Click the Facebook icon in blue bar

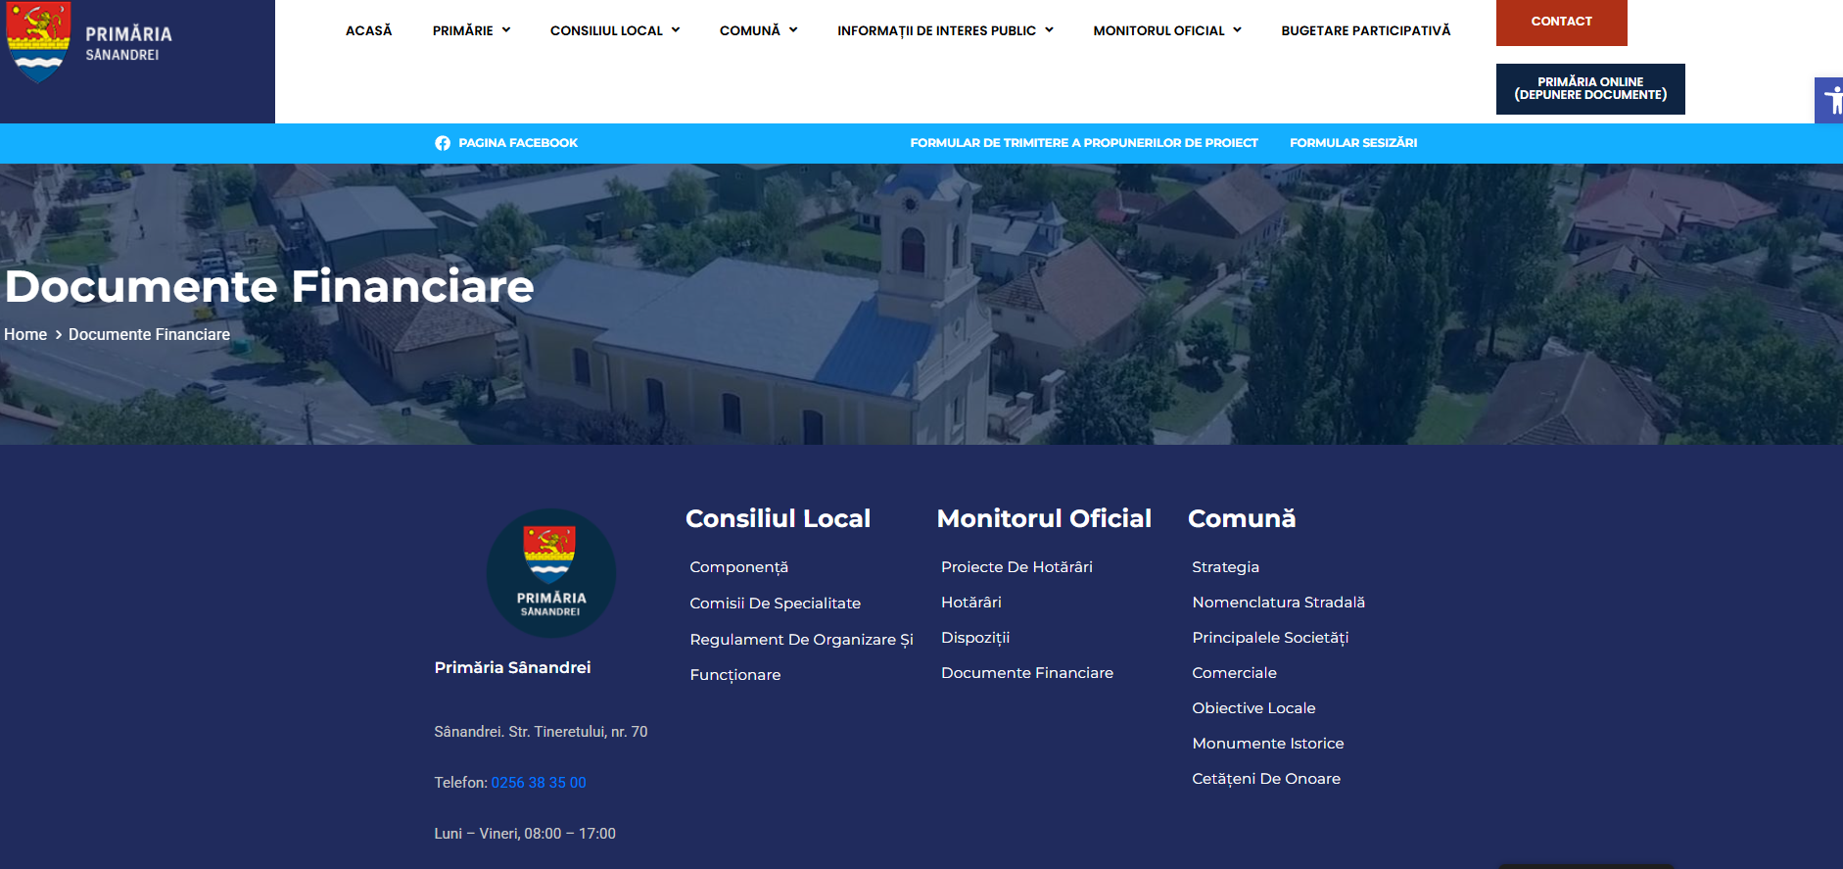(x=443, y=143)
